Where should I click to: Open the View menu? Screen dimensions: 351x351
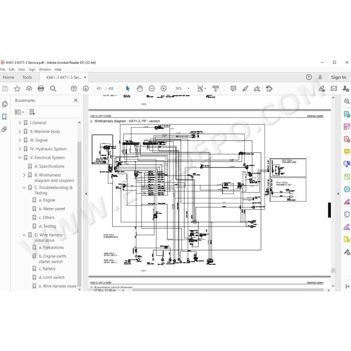click(22, 69)
